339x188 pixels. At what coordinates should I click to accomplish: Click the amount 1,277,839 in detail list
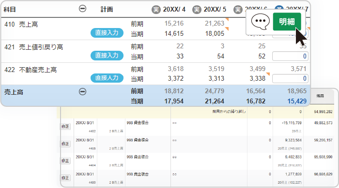293,174
